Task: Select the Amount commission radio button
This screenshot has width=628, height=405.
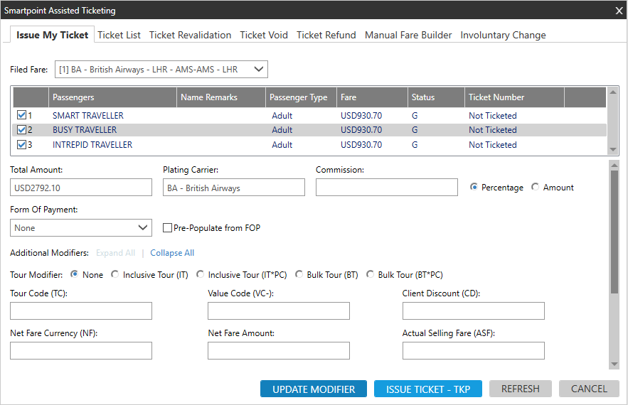Action: [536, 188]
